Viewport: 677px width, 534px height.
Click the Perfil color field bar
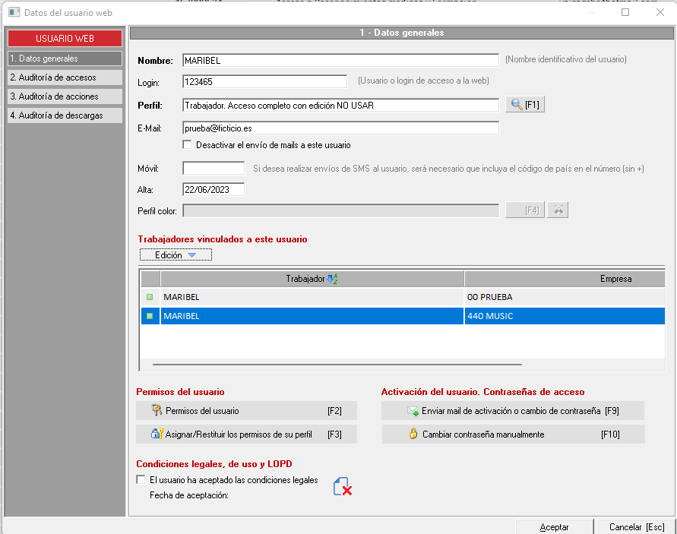(x=340, y=210)
